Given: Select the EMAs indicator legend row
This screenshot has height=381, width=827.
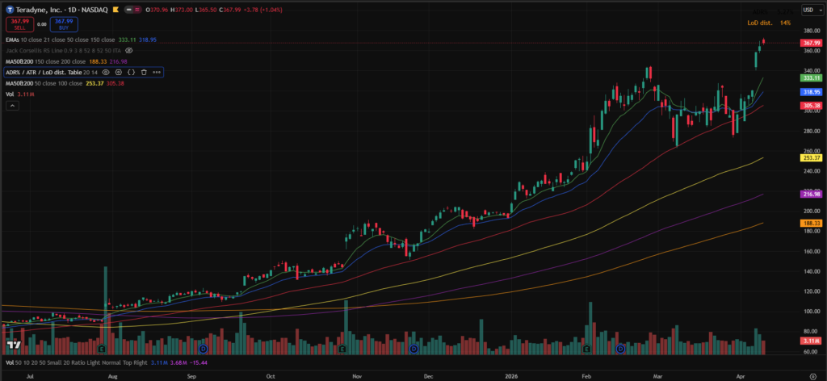Looking at the screenshot, I should pos(16,38).
